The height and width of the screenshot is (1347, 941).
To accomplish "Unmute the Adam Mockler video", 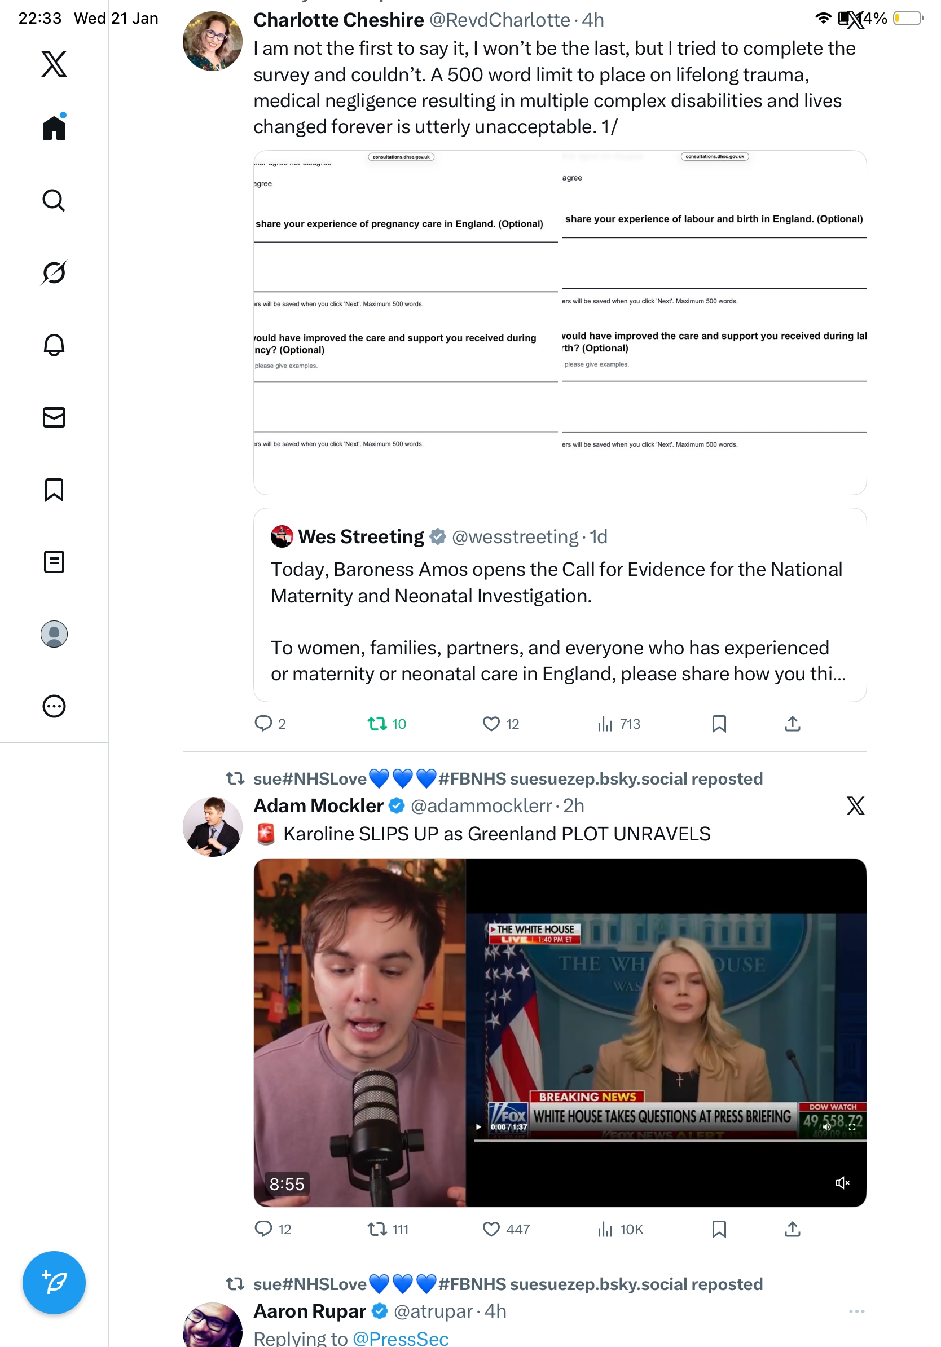I will [842, 1182].
